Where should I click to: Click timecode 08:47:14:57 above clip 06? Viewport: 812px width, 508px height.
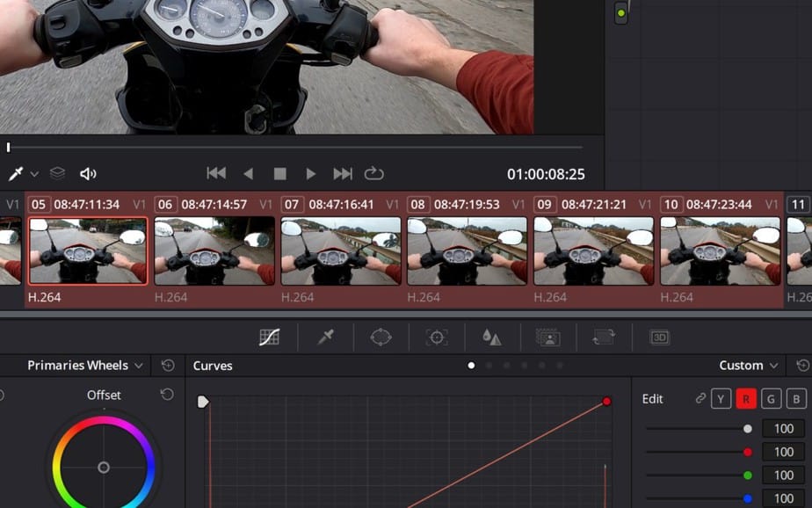tap(214, 205)
